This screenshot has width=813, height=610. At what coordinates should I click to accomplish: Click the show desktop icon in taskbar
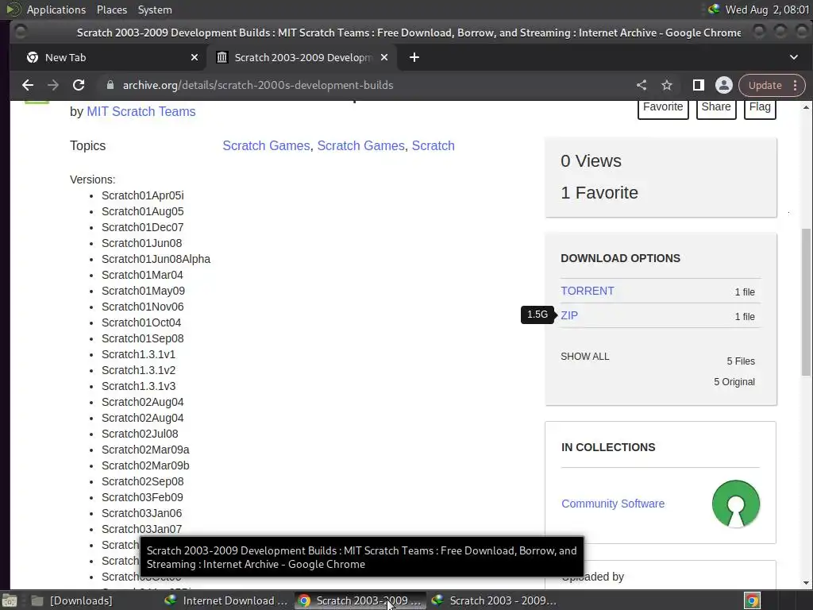pos(10,600)
